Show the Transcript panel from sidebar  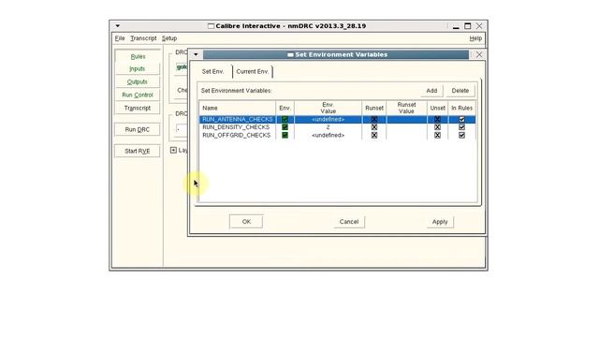(138, 109)
